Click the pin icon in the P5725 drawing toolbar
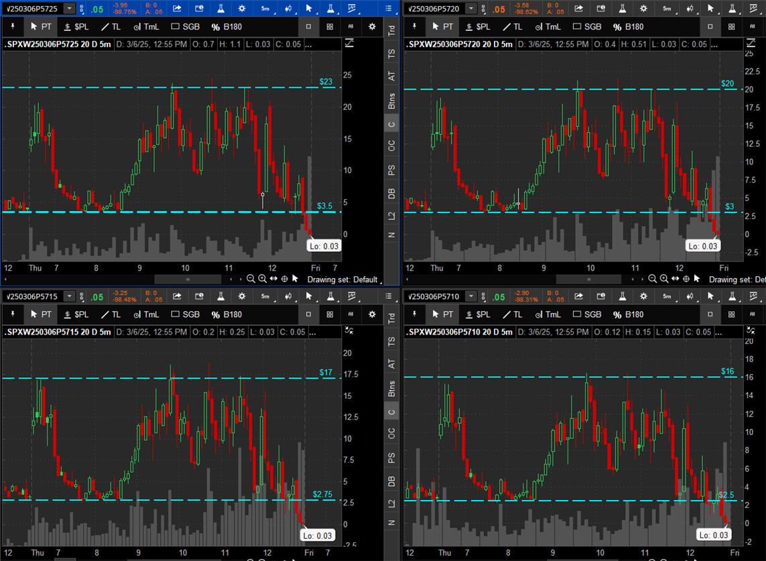This screenshot has height=561, width=766. [11, 27]
